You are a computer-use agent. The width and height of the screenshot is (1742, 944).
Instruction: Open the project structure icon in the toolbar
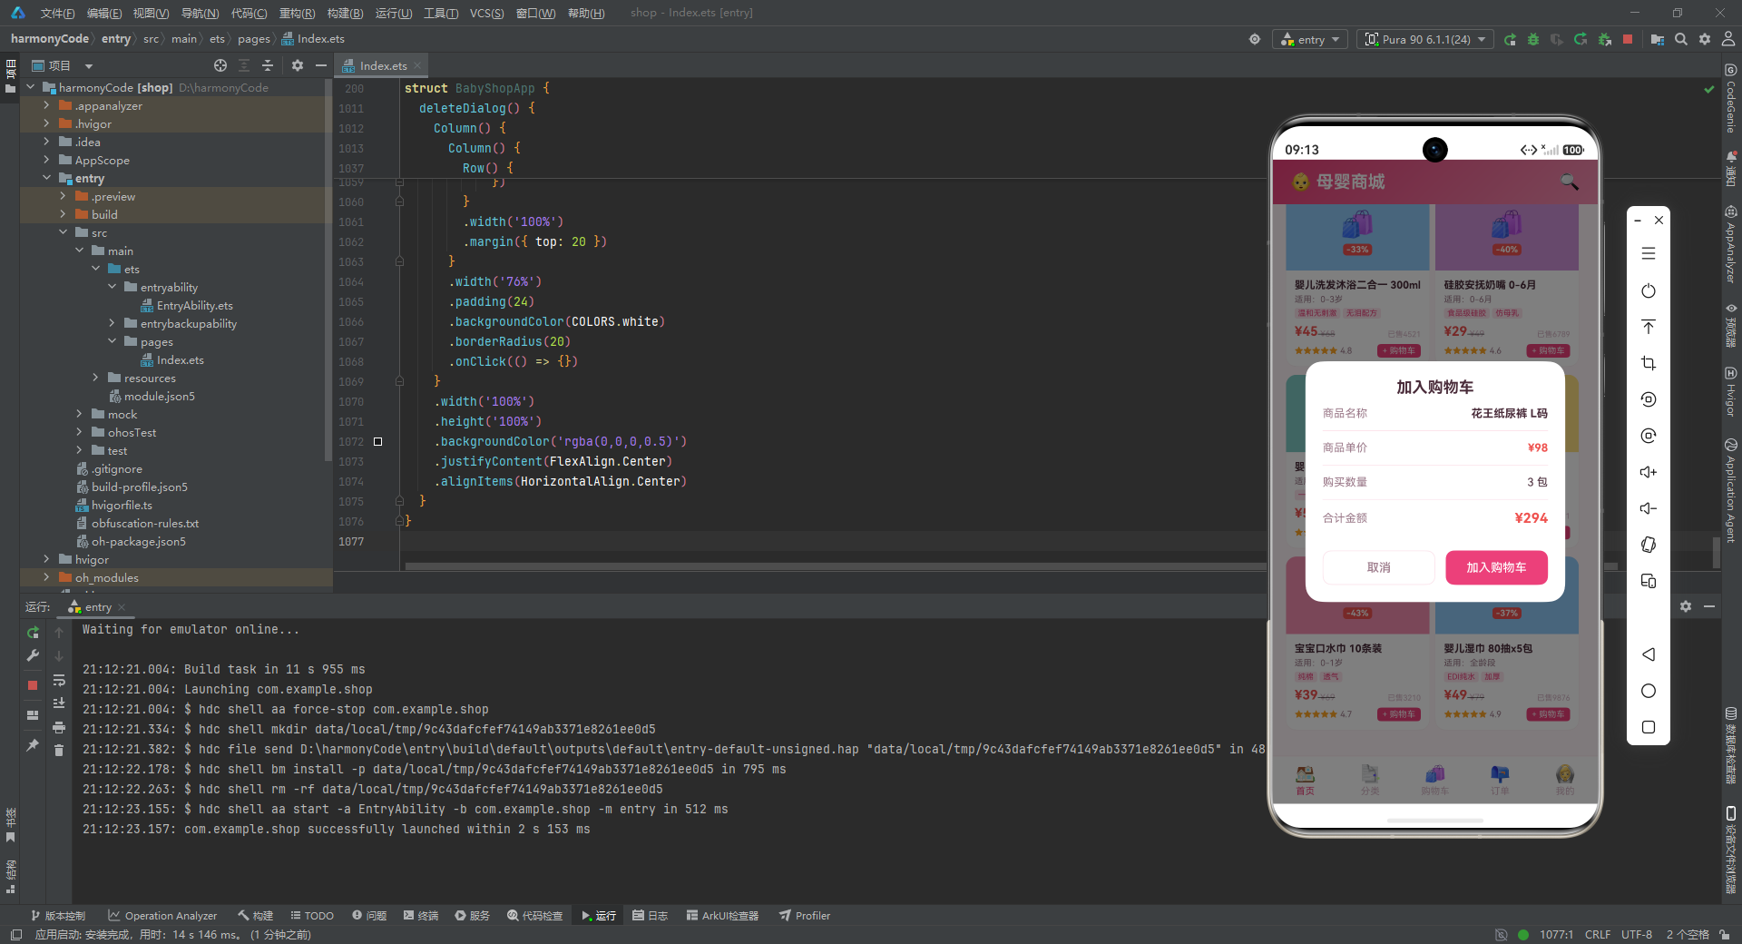pos(1658,40)
